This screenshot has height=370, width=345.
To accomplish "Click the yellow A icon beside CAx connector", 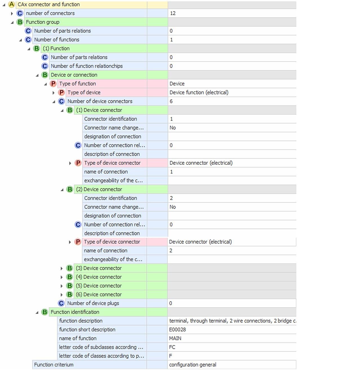I will (x=12, y=5).
